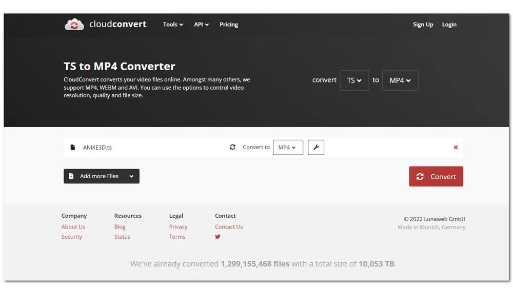Open the MP4 dropdown in the file row
This screenshot has width=513, height=292.
(288, 148)
